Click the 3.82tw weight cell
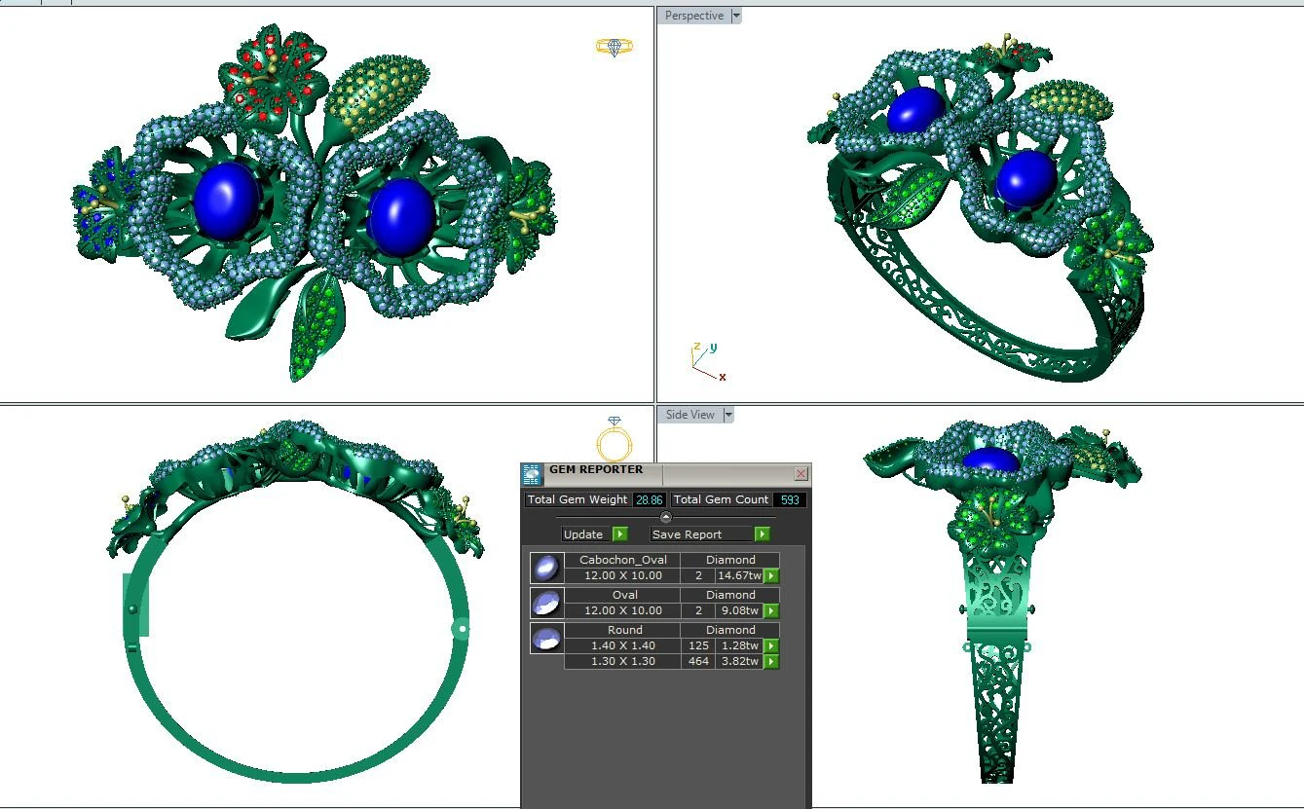 739,661
